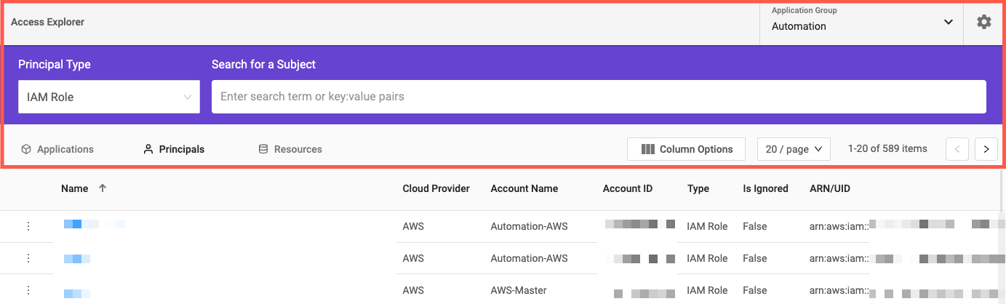Expand the Application Group dropdown
This screenshot has height=304, width=1006.
click(948, 23)
